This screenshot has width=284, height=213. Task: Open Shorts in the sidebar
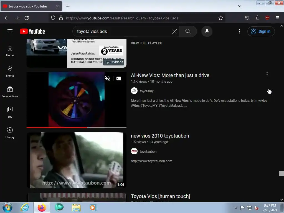pyautogui.click(x=10, y=71)
